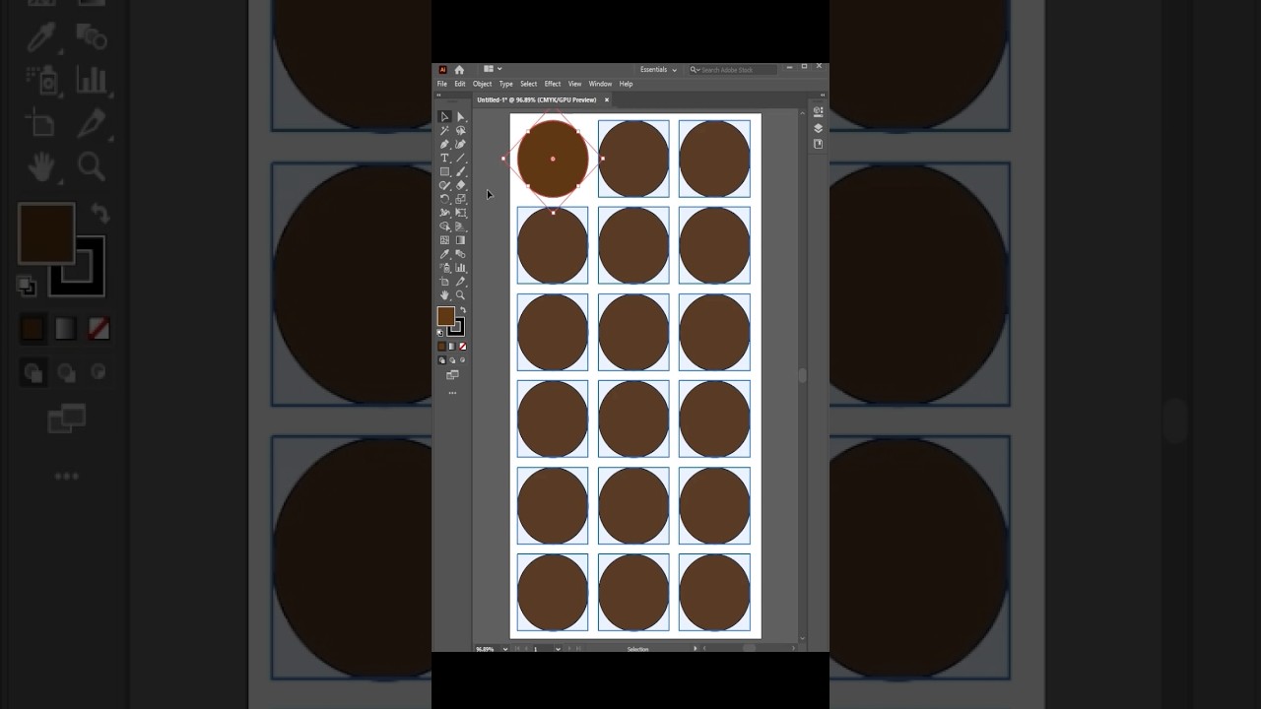Reset to default fill and stroke
1261x709 pixels.
click(x=440, y=333)
